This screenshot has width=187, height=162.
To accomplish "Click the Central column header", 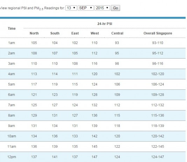I will [x=117, y=33].
